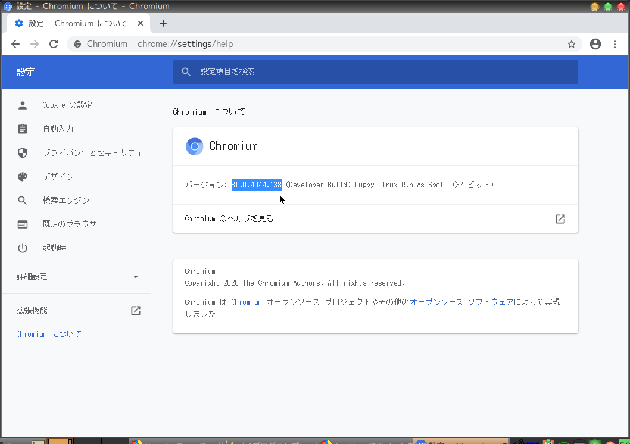
Task: Open a new browser tab
Action: click(163, 23)
